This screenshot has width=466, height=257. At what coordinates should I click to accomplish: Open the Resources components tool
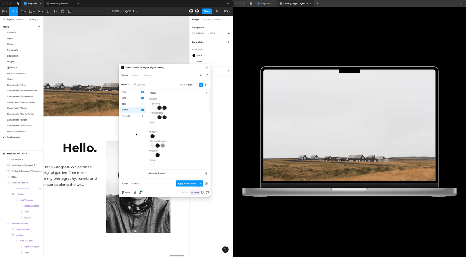pyautogui.click(x=55, y=11)
